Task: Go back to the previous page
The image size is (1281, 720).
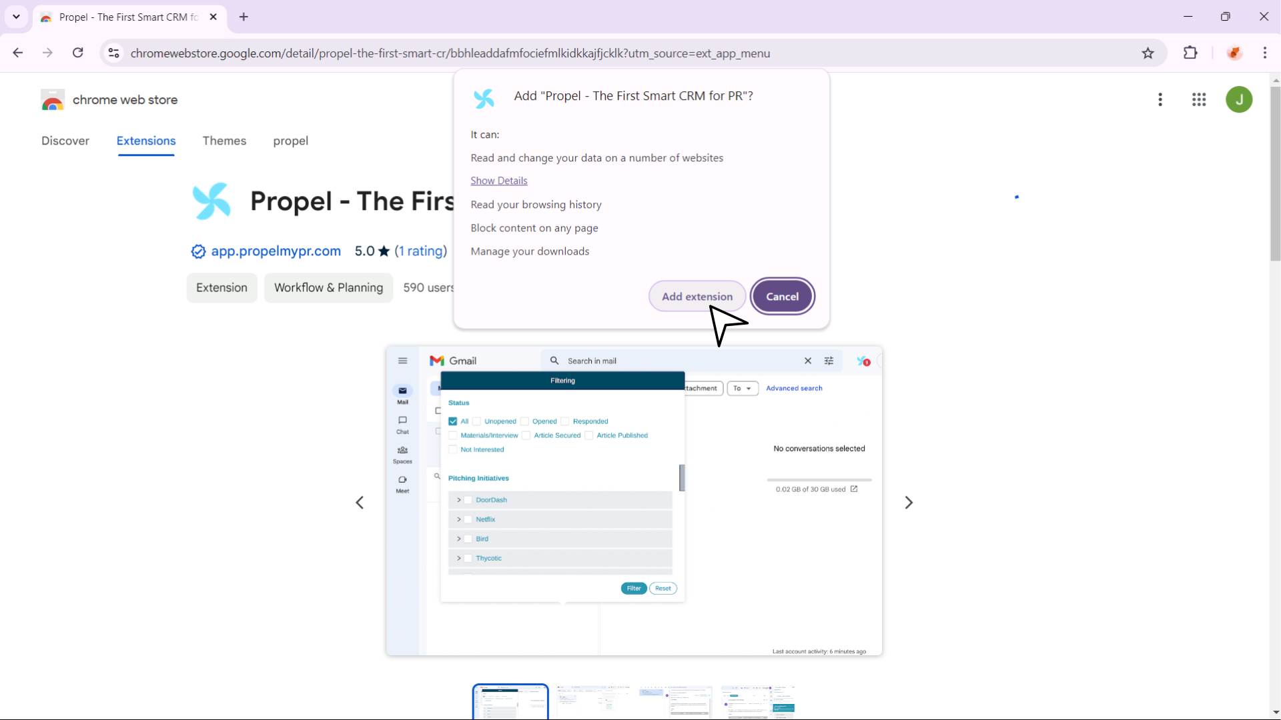Action: 18,53
